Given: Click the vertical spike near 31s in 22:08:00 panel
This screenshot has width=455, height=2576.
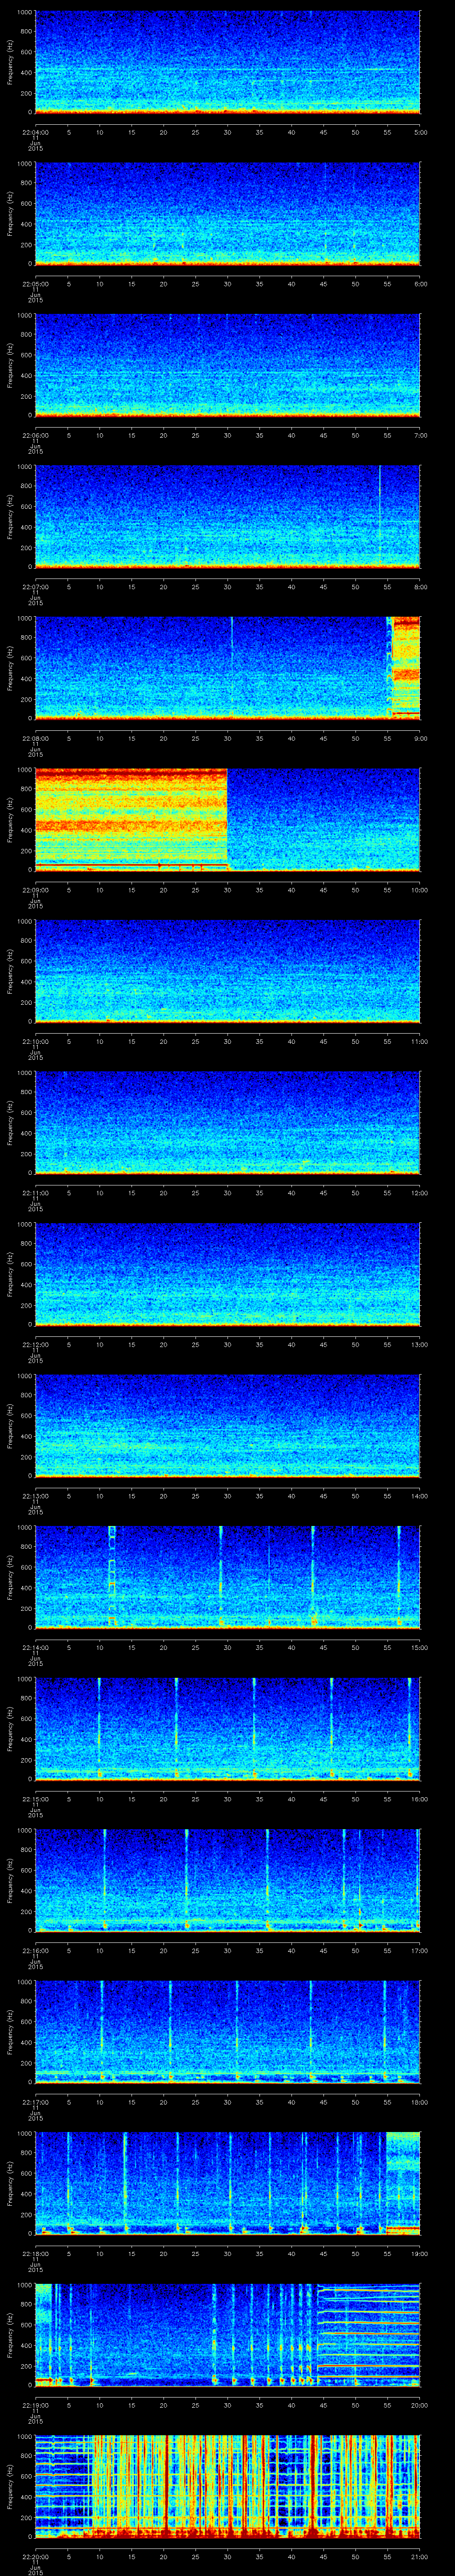Looking at the screenshot, I should [231, 668].
